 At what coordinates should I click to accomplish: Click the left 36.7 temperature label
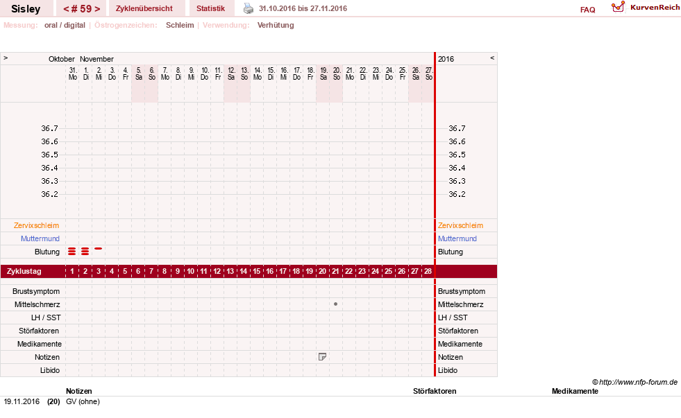point(49,128)
